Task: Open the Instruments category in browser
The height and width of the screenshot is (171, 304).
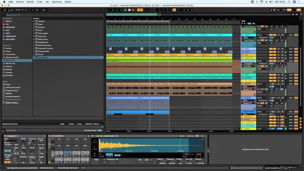Action: click(x=10, y=55)
